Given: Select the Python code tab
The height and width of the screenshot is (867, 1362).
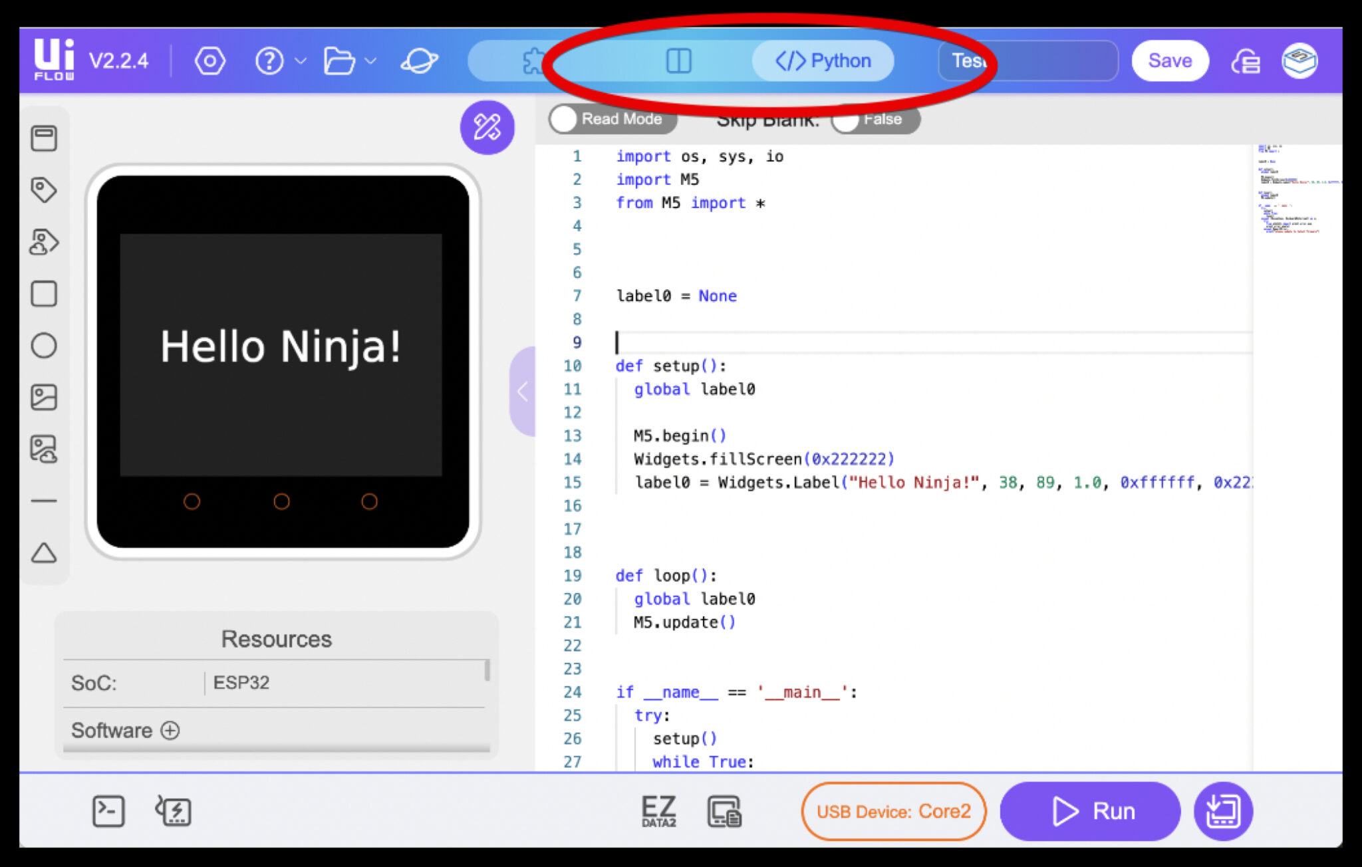Looking at the screenshot, I should coord(823,61).
